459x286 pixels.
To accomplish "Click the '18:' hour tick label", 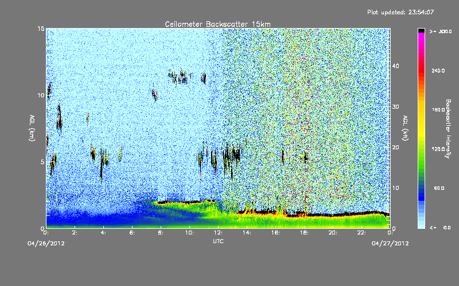I will point(305,233).
